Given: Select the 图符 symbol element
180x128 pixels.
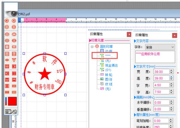Looking at the screenshot, I should pyautogui.click(x=106, y=79).
